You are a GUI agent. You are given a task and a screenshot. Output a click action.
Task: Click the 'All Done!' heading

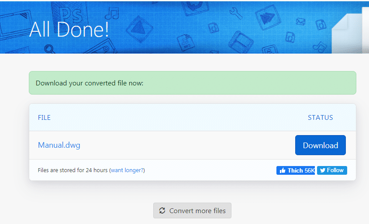point(69,29)
